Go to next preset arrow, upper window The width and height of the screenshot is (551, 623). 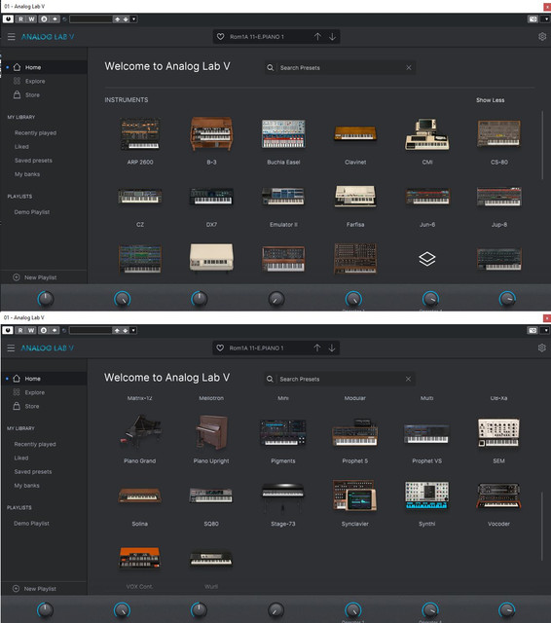point(333,37)
